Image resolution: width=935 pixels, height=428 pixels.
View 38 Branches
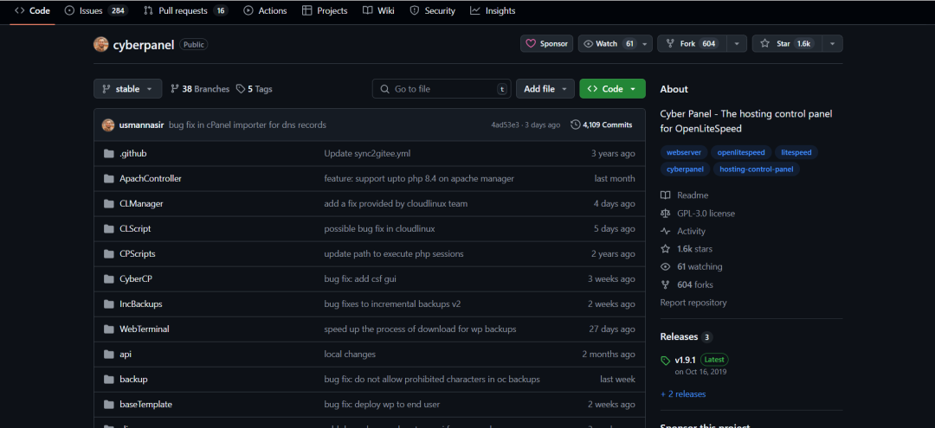(x=200, y=89)
